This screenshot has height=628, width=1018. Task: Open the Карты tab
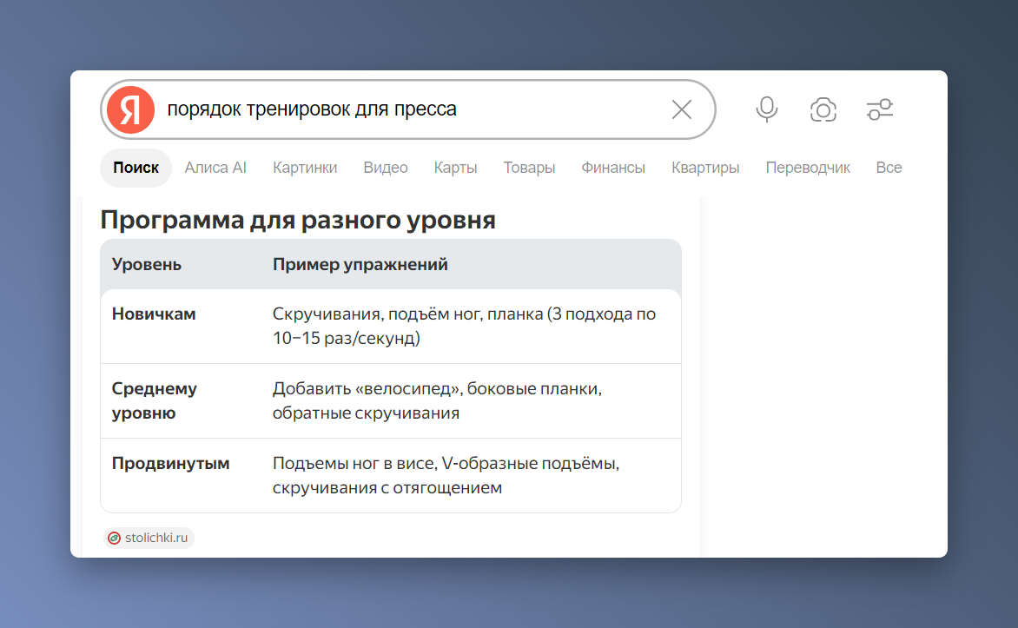click(x=456, y=168)
